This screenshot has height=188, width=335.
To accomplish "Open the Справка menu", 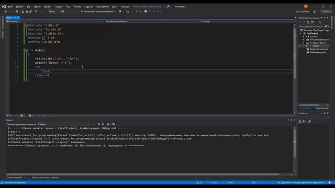I will coord(125,7).
